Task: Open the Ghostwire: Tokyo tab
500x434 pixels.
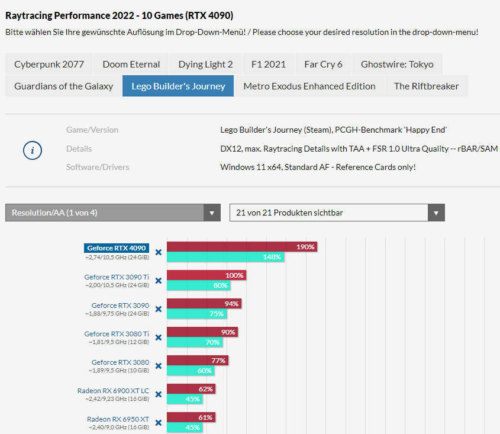Action: (x=397, y=64)
